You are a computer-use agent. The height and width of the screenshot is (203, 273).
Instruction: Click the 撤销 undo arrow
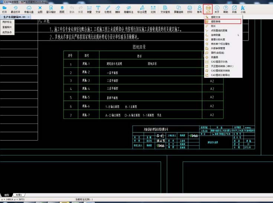[72, 9]
